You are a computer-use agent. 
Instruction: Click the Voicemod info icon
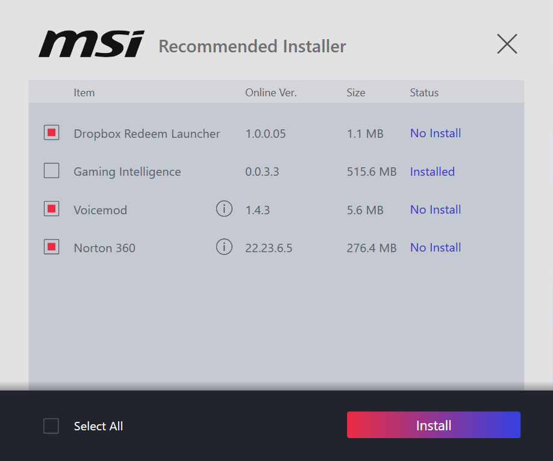224,209
